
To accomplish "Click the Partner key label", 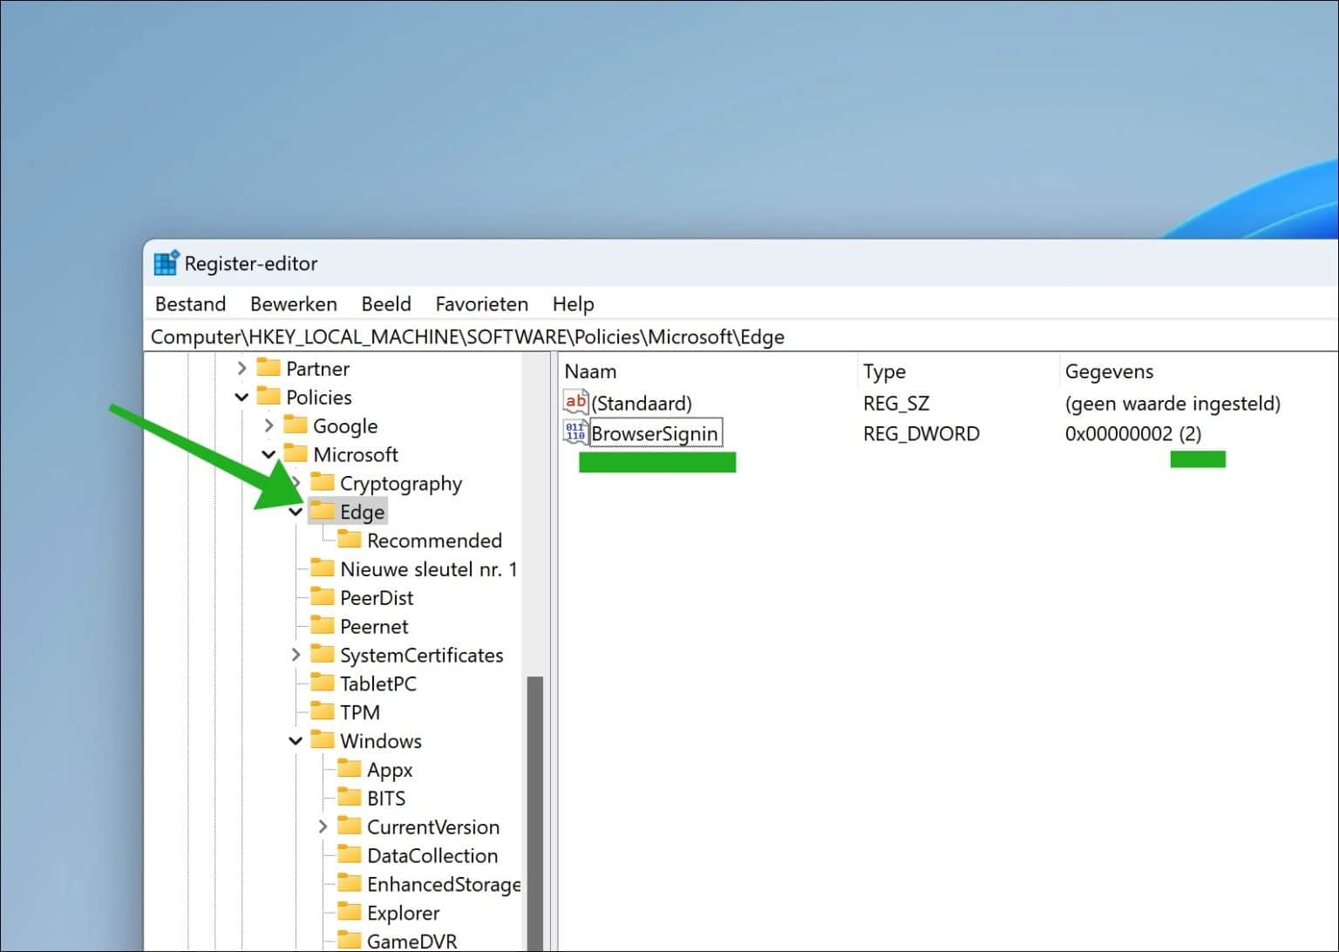I will 317,369.
